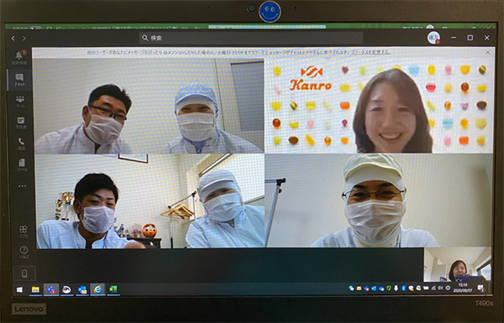Expand the more apps ellipsis
504x323 pixels.
pos(22,186)
